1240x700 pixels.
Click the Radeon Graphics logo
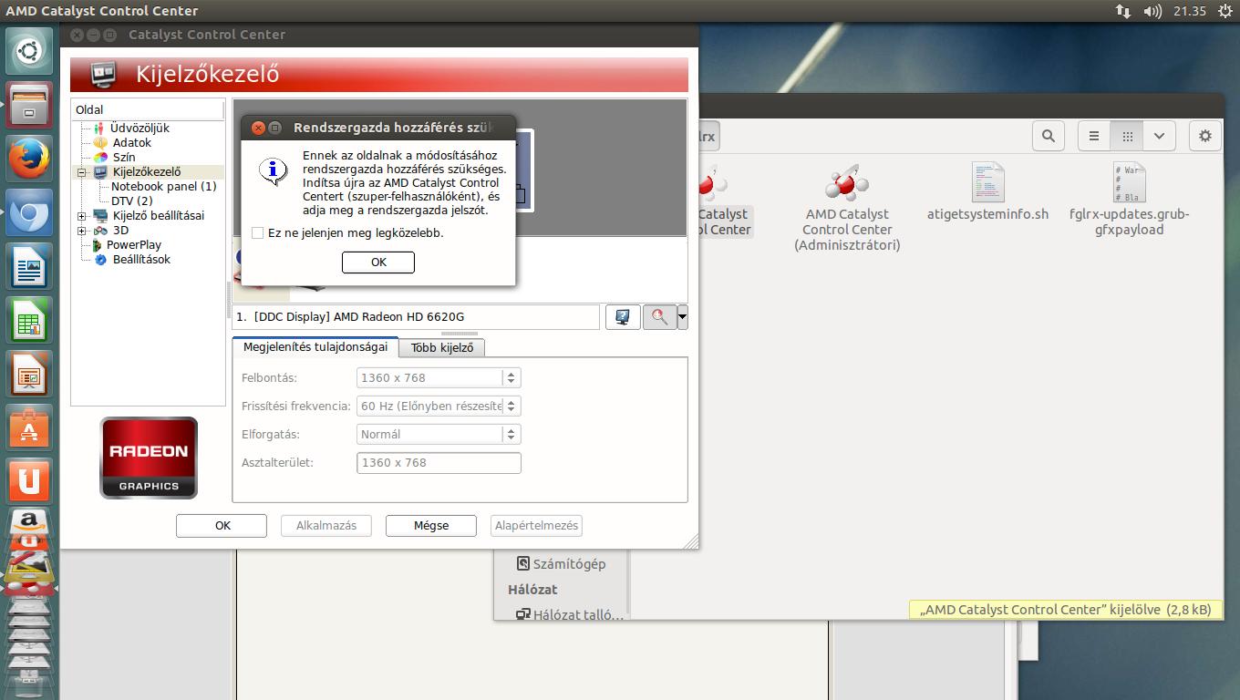[x=149, y=458]
